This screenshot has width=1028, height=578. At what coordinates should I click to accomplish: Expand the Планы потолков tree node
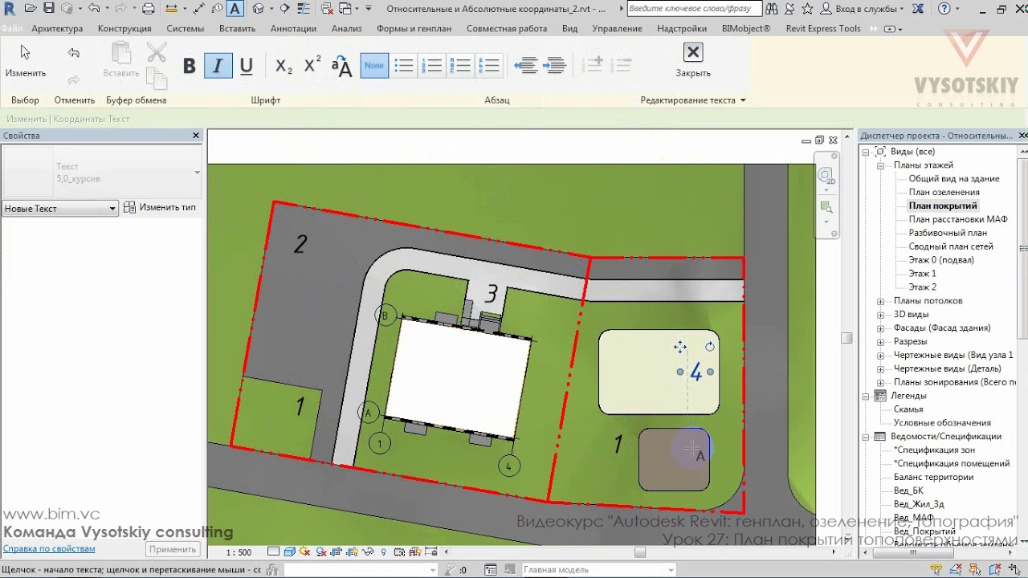pos(881,301)
